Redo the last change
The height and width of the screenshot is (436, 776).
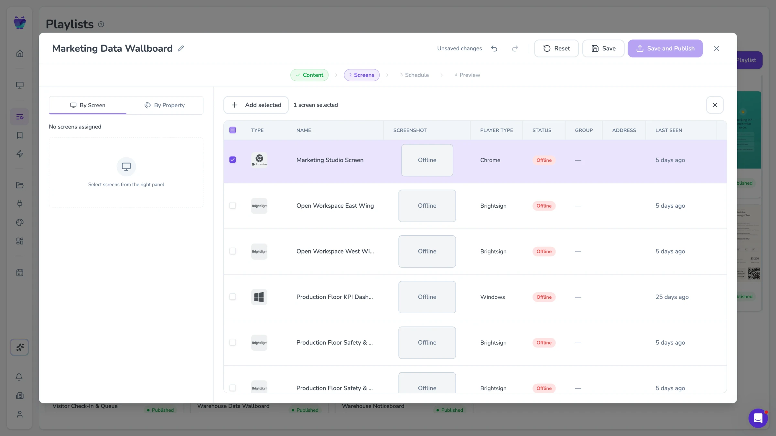(x=515, y=48)
